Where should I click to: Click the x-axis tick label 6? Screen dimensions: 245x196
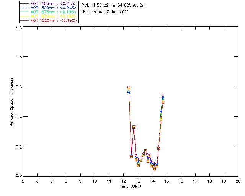(38, 181)
